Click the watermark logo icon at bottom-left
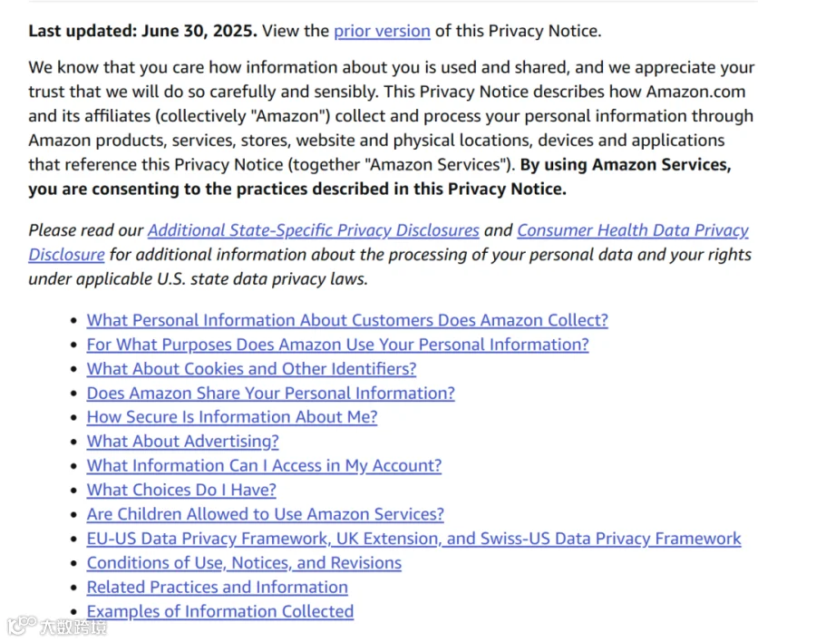Screen dimensions: 816x642 click(x=22, y=626)
